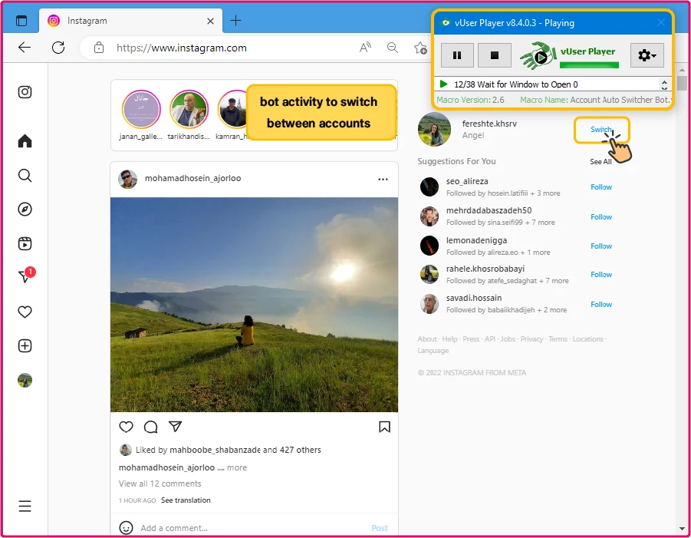
Task: View site information via the lock icon
Action: point(99,47)
